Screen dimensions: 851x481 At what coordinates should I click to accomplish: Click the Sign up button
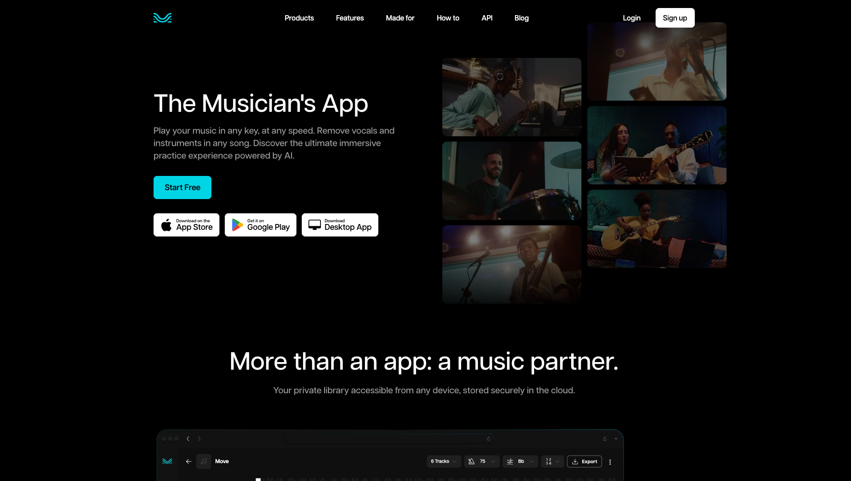click(x=675, y=18)
